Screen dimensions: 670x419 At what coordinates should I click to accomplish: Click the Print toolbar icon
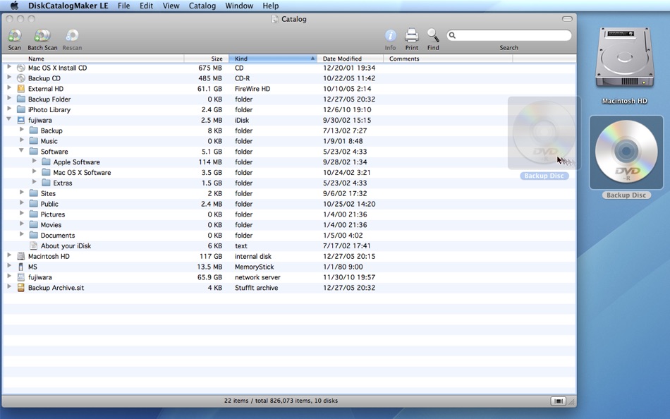pos(411,35)
